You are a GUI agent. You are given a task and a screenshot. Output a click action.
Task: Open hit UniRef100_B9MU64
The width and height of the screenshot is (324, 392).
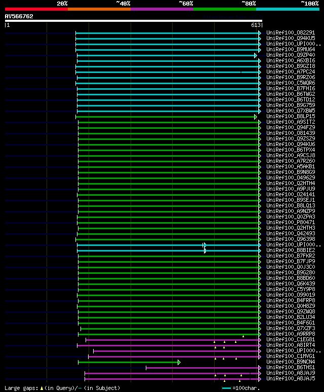coord(291,50)
